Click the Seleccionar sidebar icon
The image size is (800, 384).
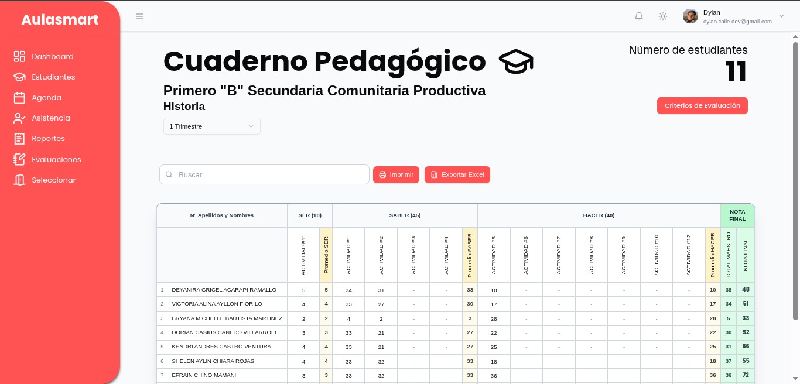[19, 180]
